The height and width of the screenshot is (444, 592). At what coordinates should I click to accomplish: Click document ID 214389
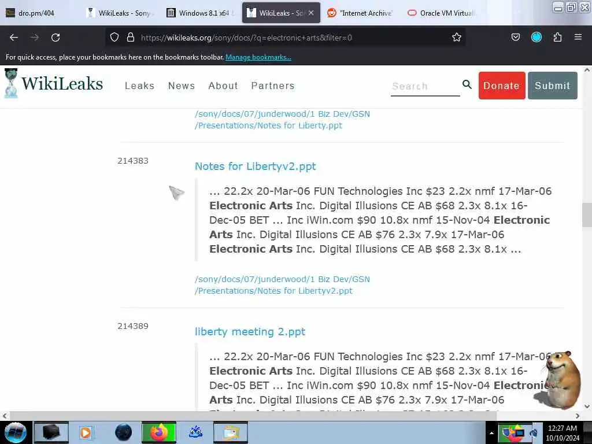point(133,326)
